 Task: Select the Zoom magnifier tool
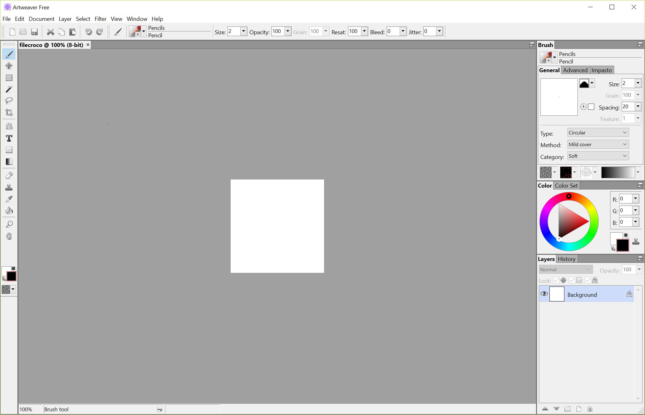pos(9,224)
